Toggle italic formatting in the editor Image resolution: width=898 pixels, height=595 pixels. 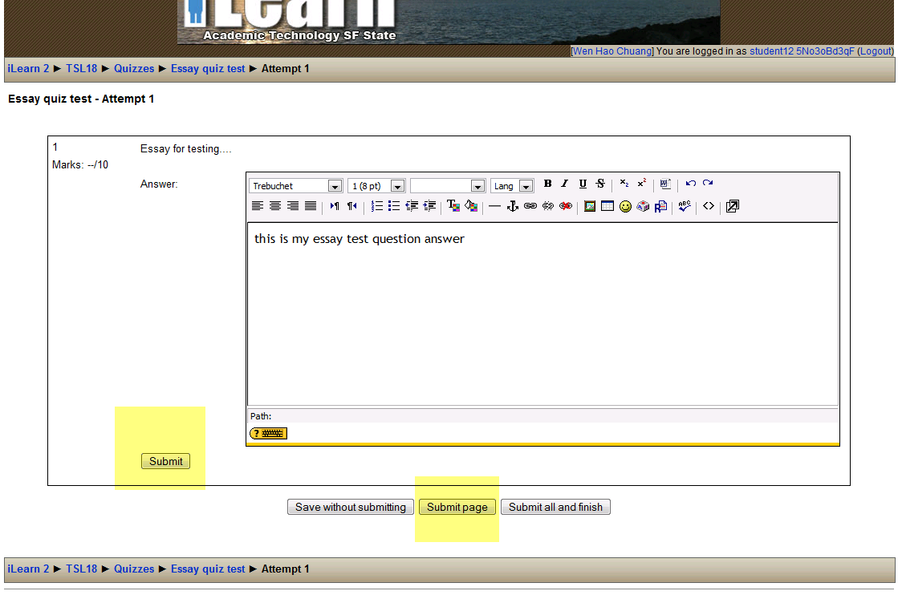click(565, 184)
